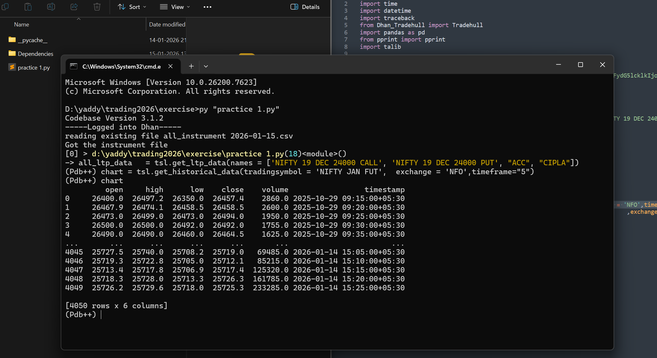Viewport: 657px width, 358px height.
Task: Sort by the Name column header
Action: click(x=22, y=25)
